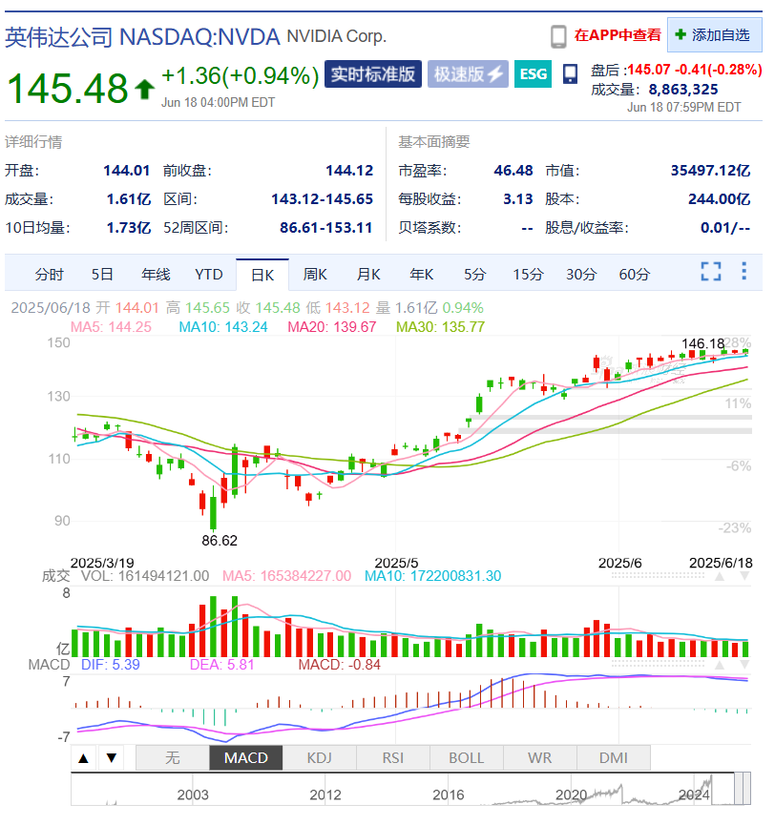
Task: Click the DEA: 5.81 MACD value
Action: [221, 665]
